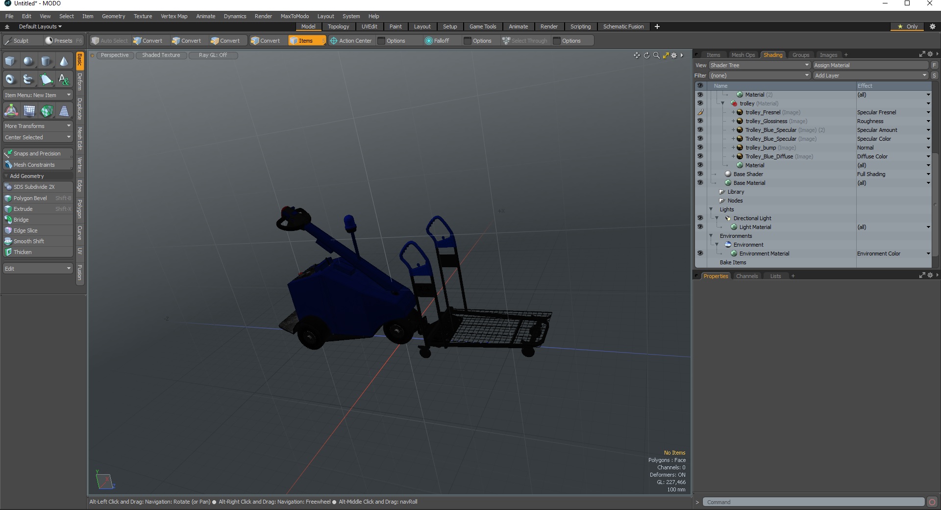This screenshot has height=510, width=941.
Task: Click the Perspective viewport label
Action: point(114,55)
